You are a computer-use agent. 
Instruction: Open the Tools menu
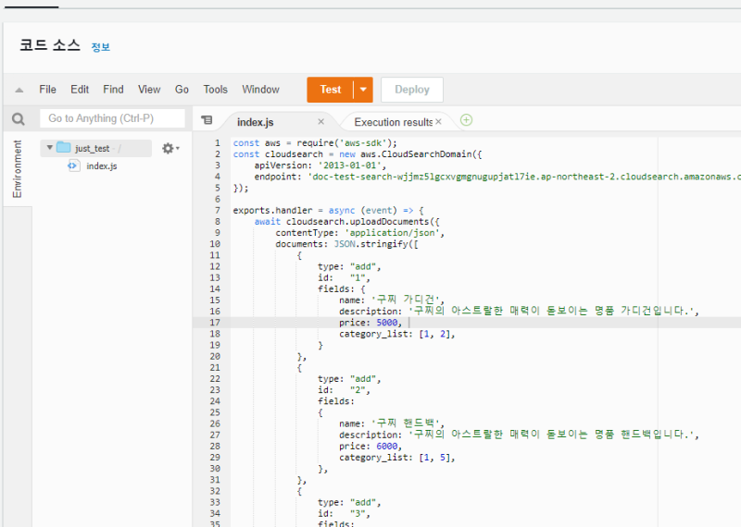point(215,90)
